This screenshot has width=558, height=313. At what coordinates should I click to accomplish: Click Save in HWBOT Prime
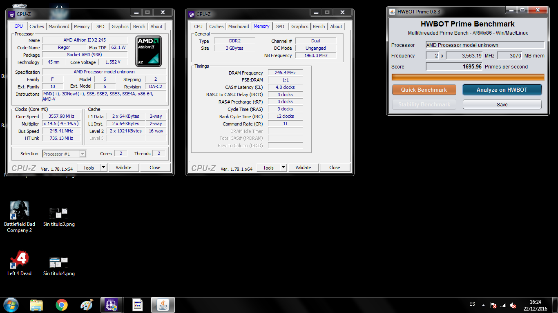(502, 104)
